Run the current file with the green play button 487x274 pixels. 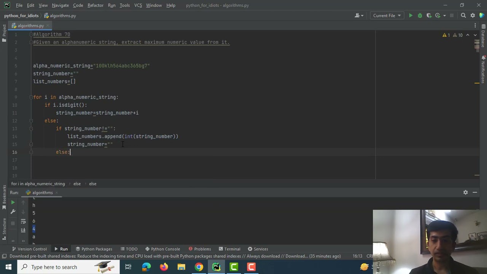tap(411, 16)
